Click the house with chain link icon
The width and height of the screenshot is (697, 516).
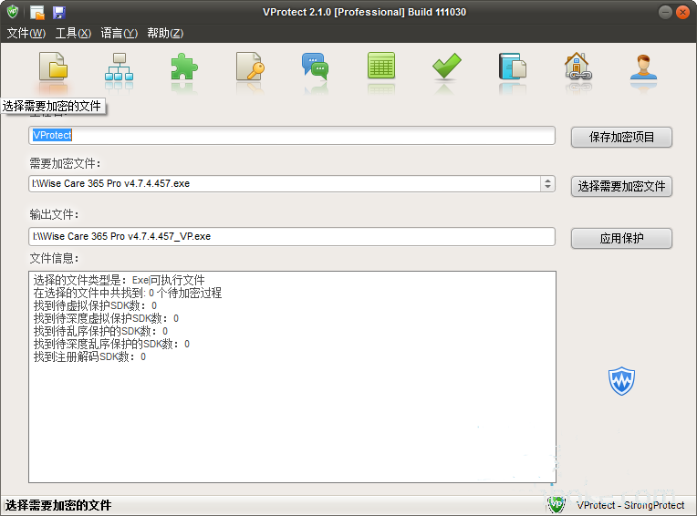pyautogui.click(x=577, y=67)
